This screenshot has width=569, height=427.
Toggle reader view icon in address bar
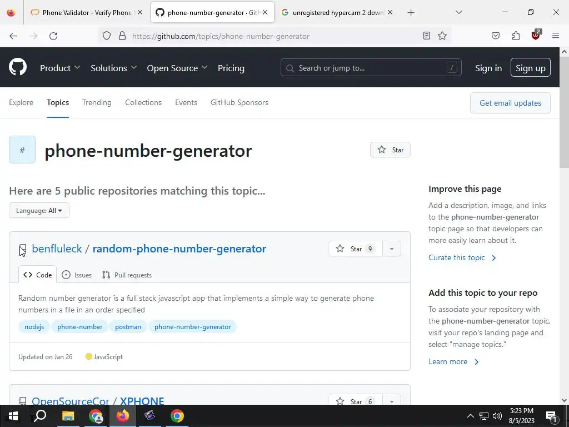pos(427,36)
